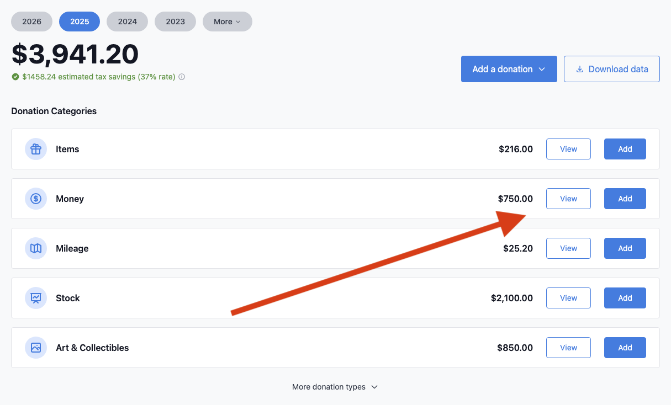
Task: Open the info icon next to tax savings
Action: coord(182,77)
